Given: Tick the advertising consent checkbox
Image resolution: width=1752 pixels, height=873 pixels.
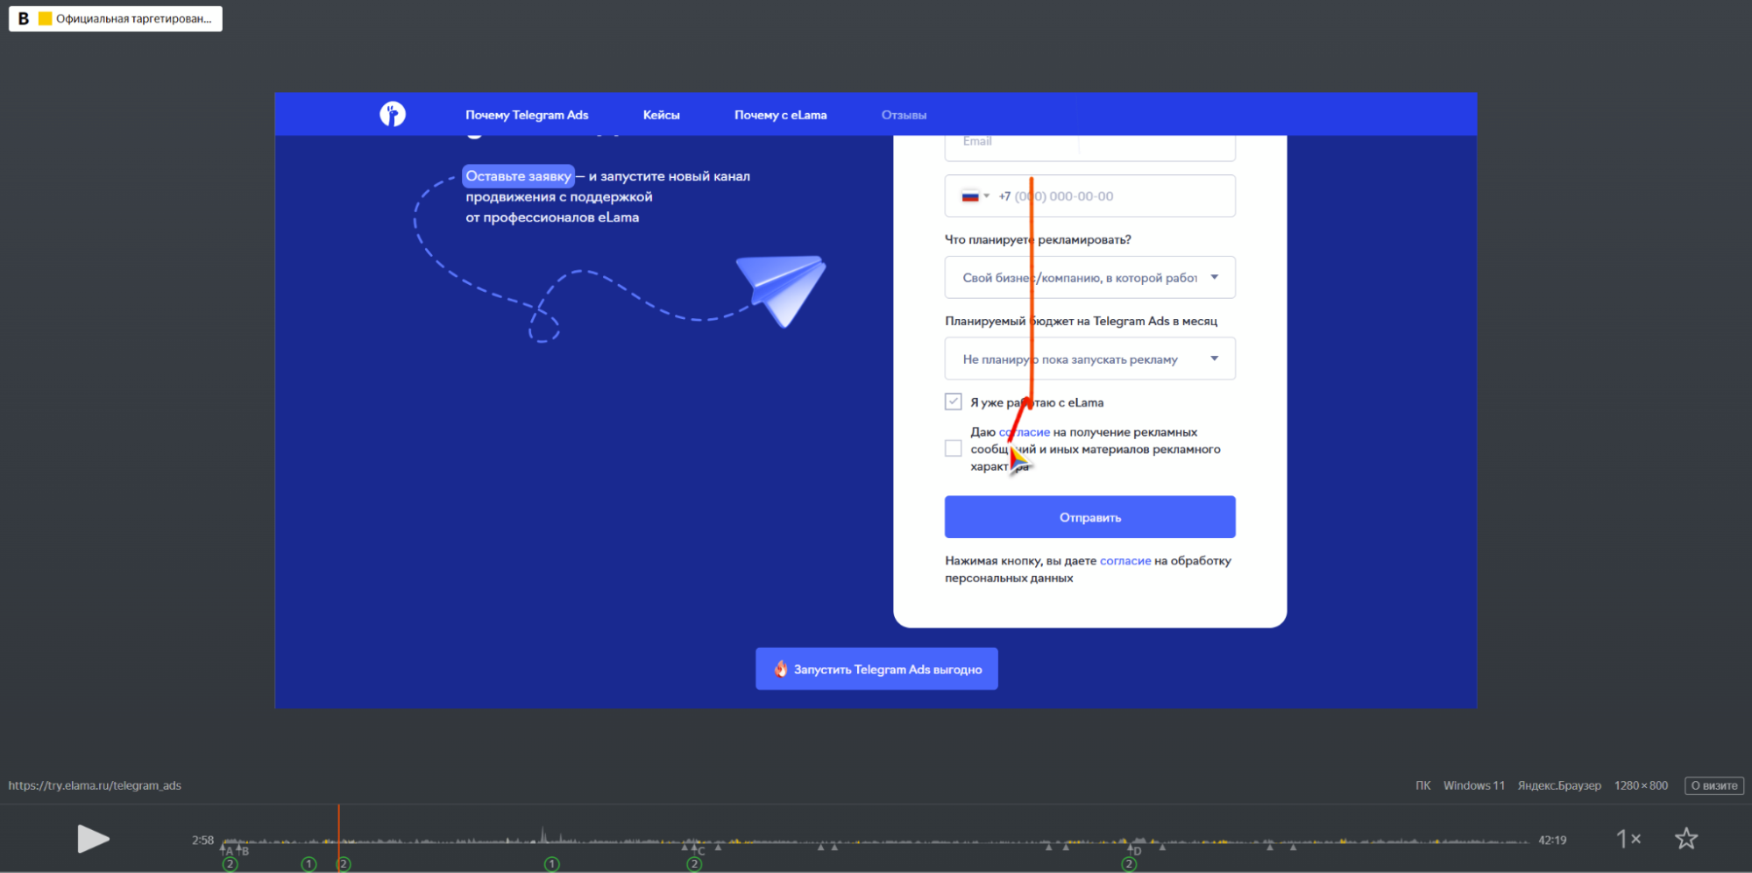Looking at the screenshot, I should pyautogui.click(x=953, y=449).
